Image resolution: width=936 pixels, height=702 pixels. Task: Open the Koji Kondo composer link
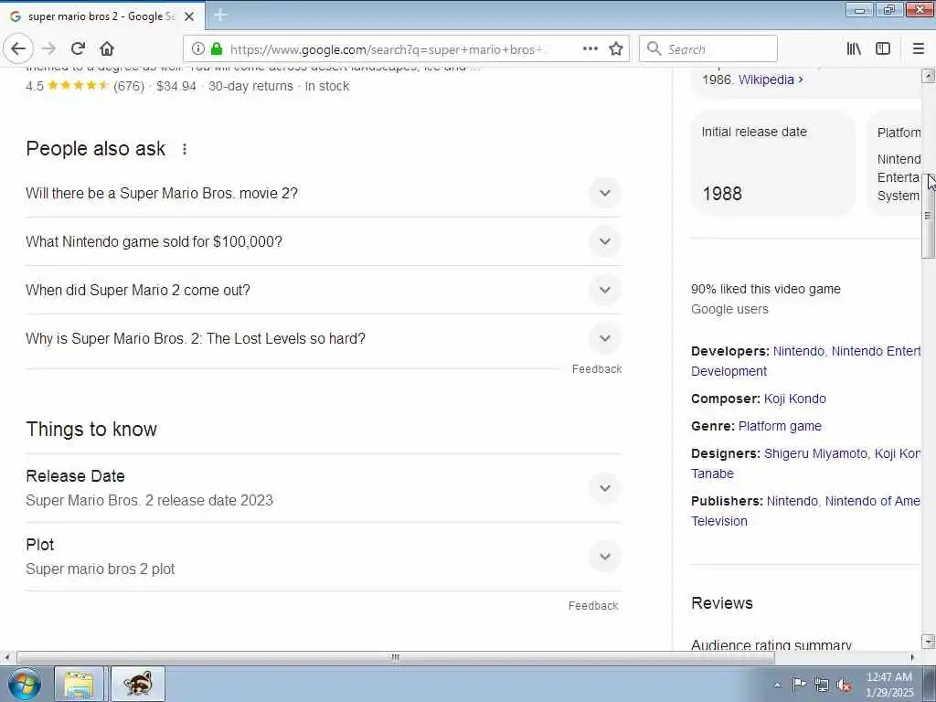click(795, 399)
